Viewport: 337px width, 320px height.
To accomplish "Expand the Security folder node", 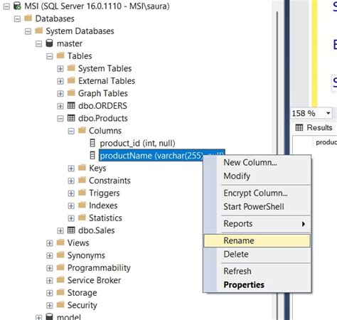I will pyautogui.click(x=50, y=305).
